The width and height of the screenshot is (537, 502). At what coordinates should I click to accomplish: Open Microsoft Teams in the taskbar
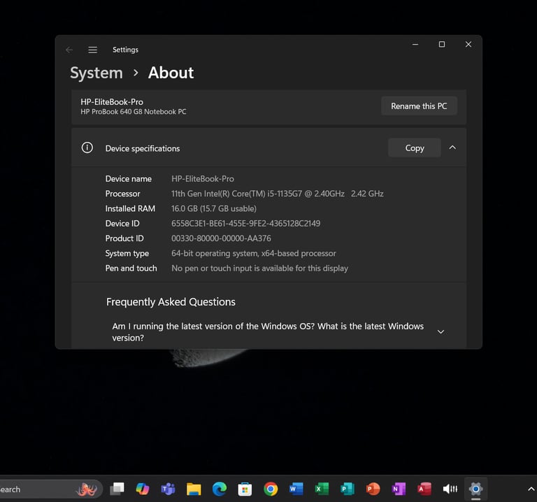(168, 489)
